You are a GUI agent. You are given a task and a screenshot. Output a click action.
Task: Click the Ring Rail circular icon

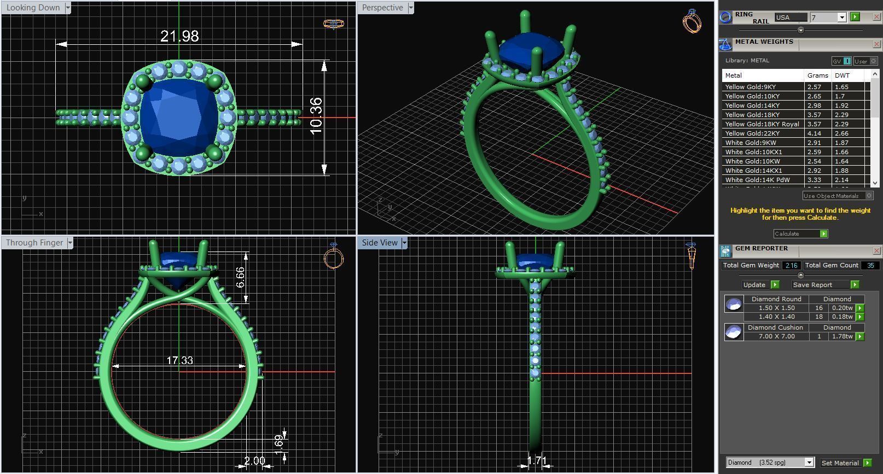pyautogui.click(x=725, y=17)
